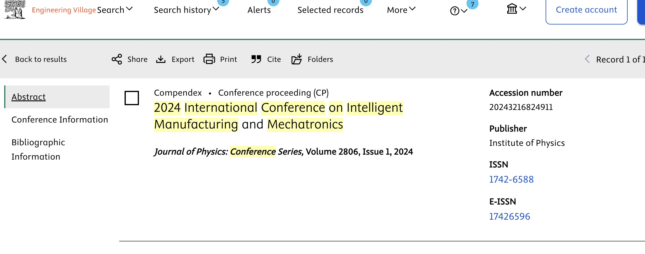Follow the ISSN 1742-6588 link
The image size is (645, 254).
(511, 179)
